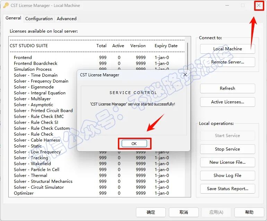Select Solver - Circuit Simulator row
This screenshot has height=221, width=267.
click(91, 187)
